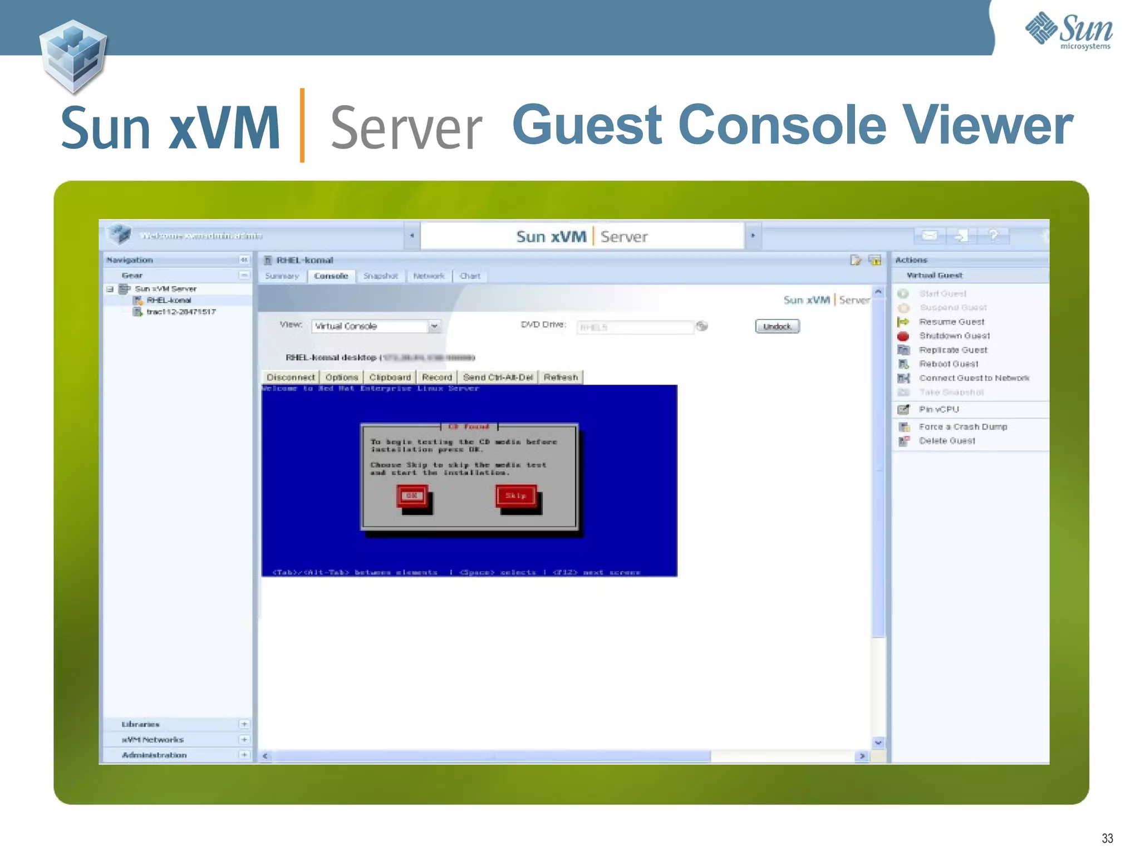Click the Delete Guest icon
This screenshot has height=855, width=1140.
point(903,441)
